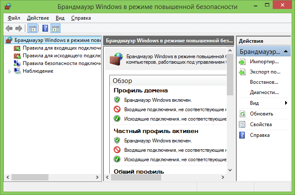Expand the Наблюдение tree node

click(9, 71)
